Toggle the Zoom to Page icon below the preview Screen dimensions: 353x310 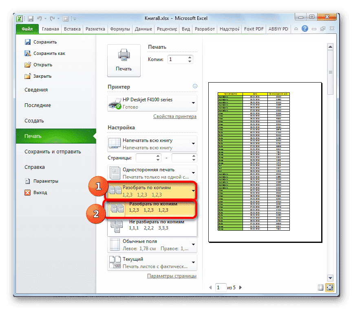click(x=329, y=287)
